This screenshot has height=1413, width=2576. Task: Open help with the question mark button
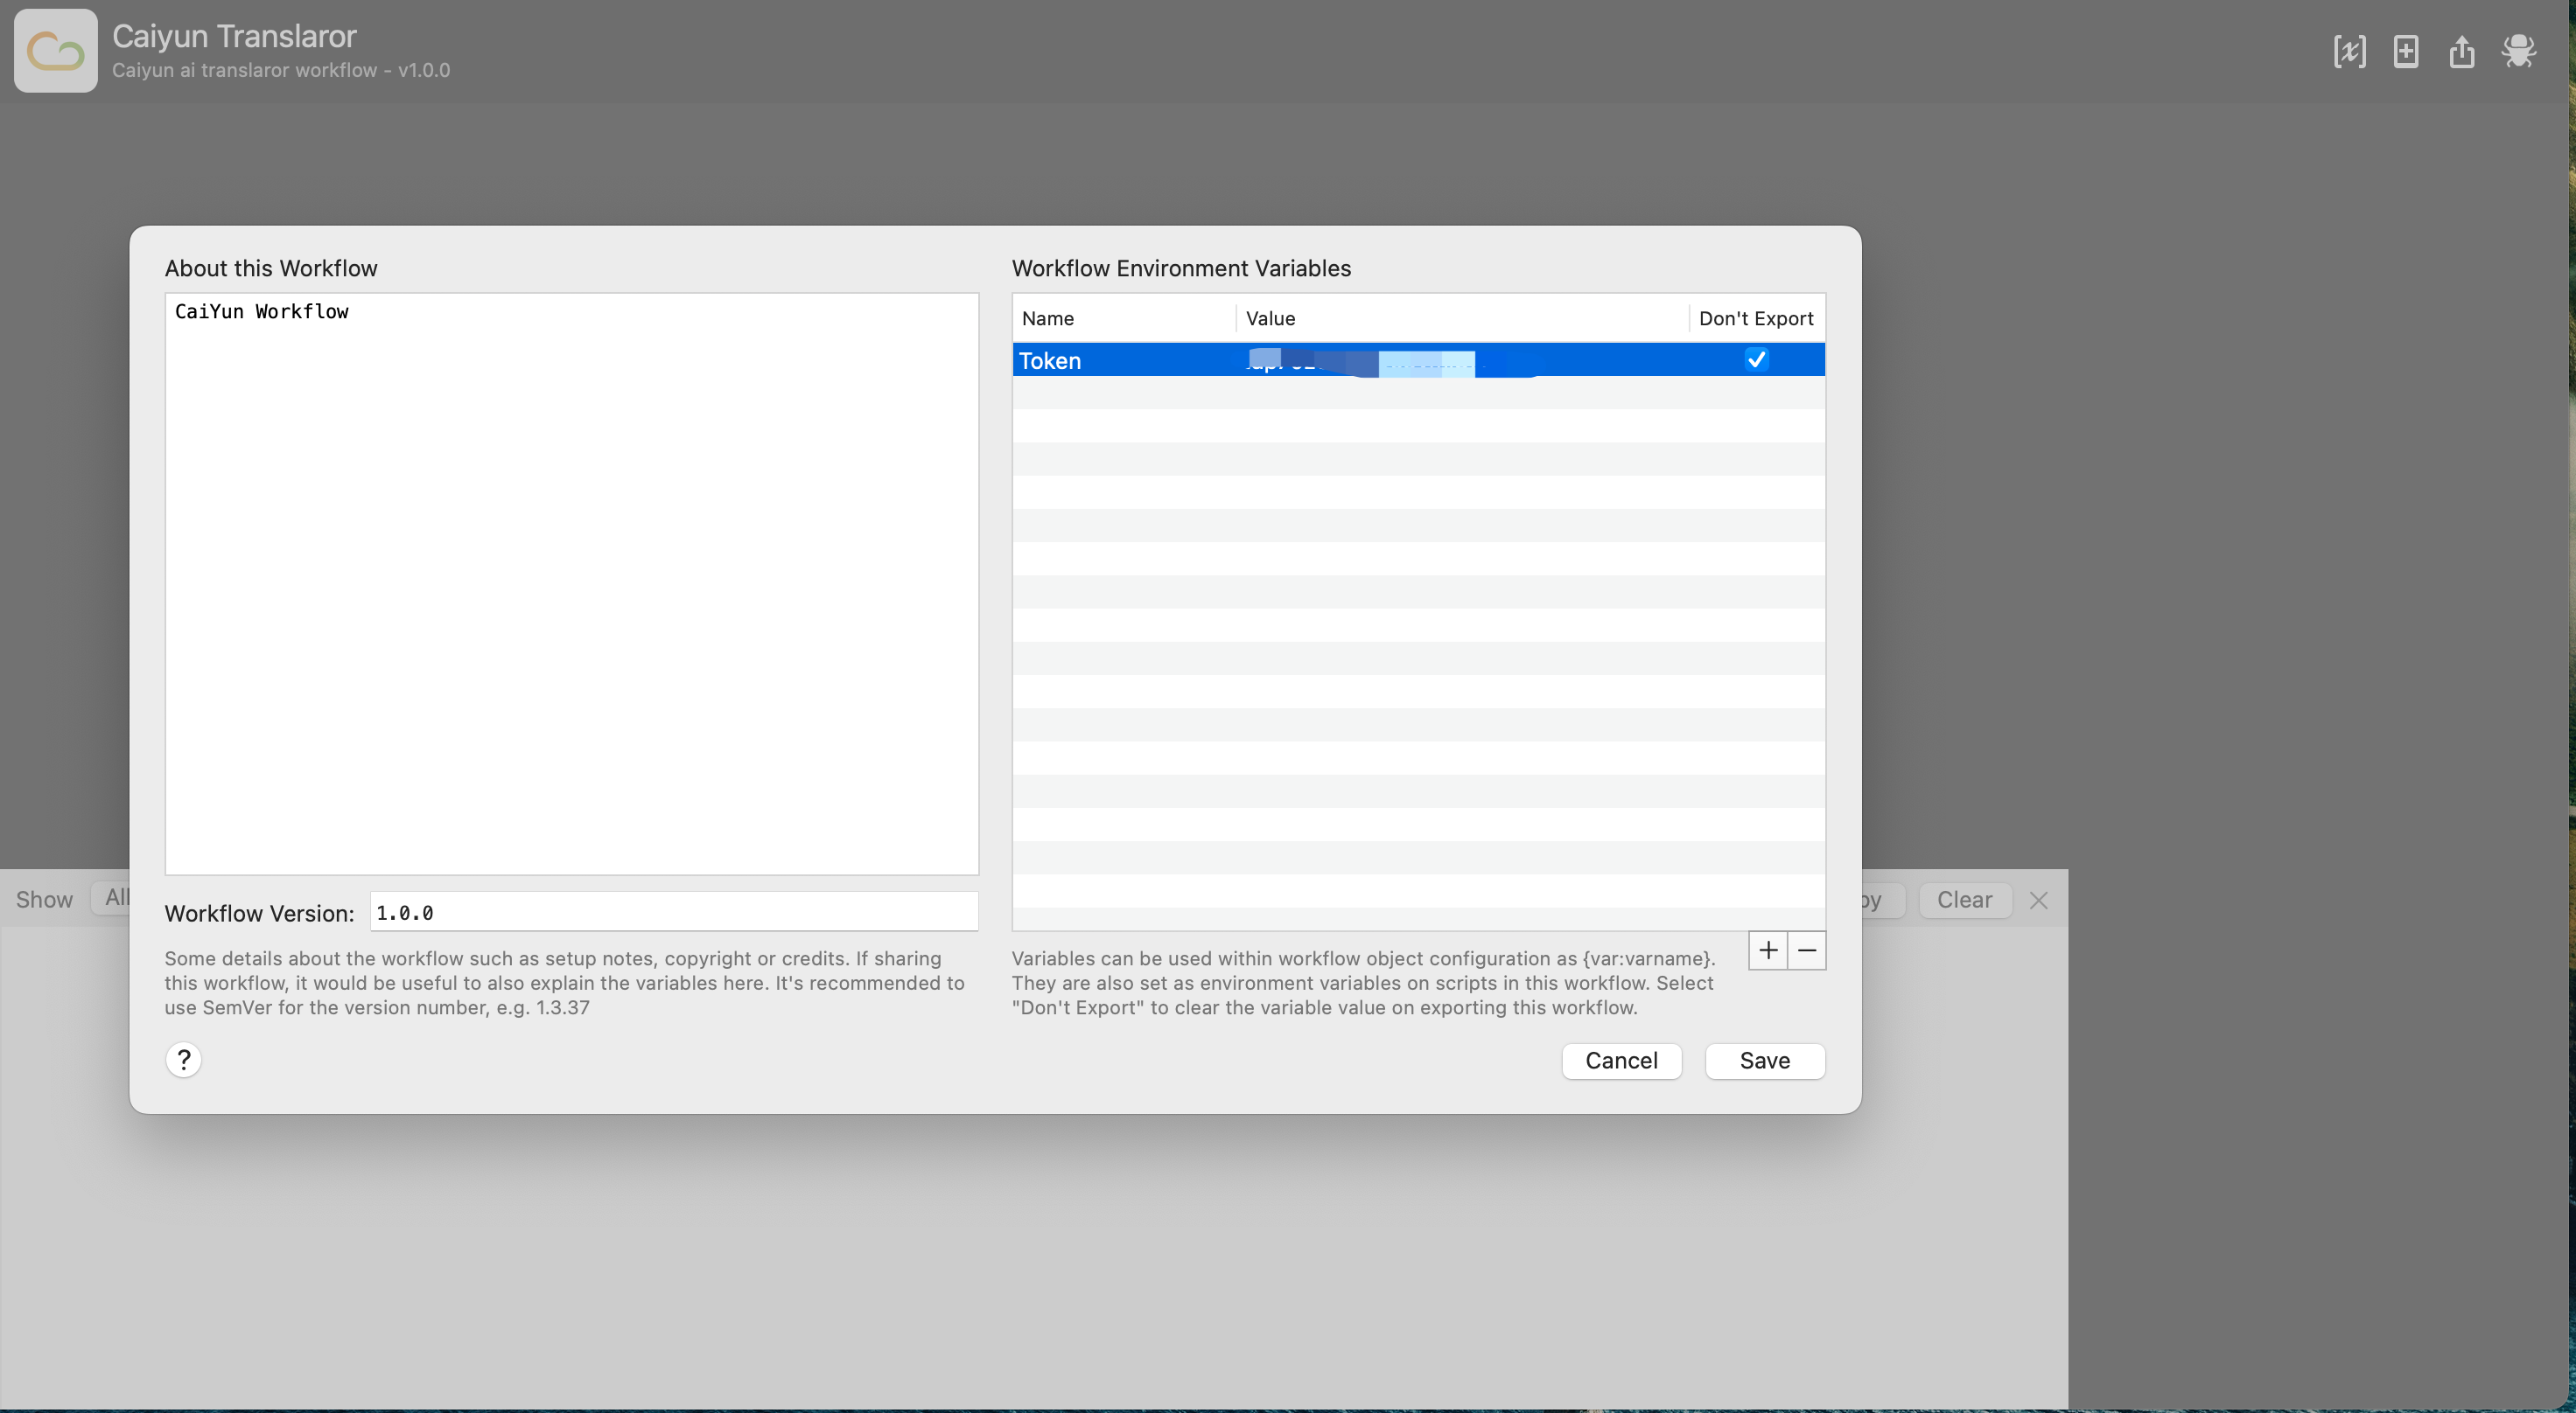tap(184, 1059)
